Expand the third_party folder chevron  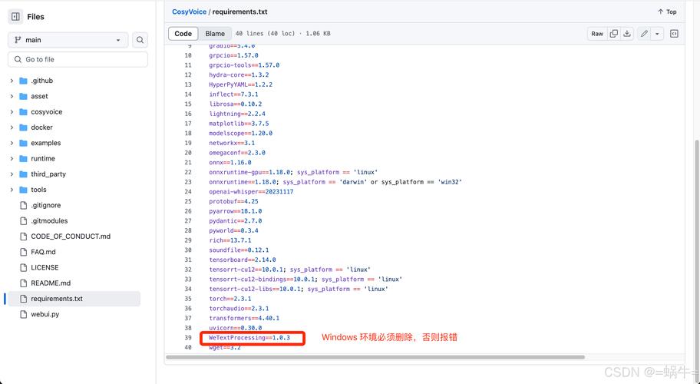[x=12, y=174]
